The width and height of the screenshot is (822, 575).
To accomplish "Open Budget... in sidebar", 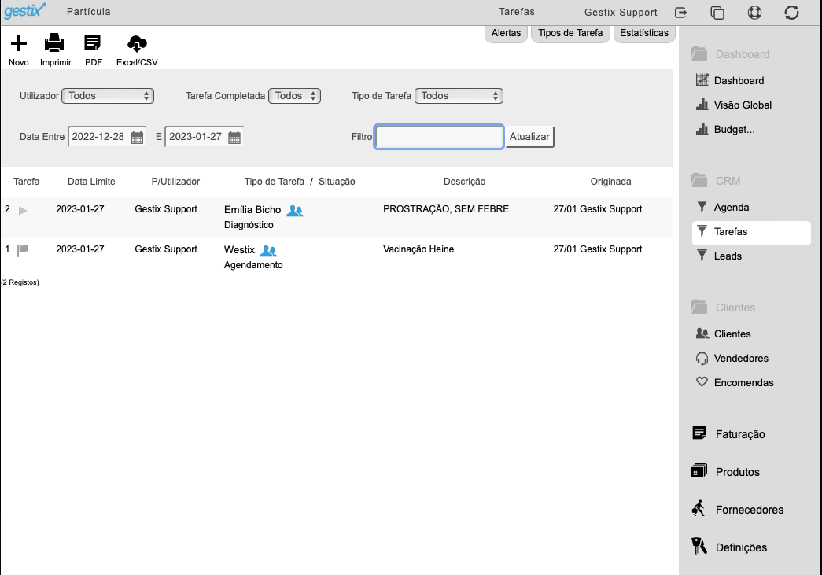I will pos(734,130).
